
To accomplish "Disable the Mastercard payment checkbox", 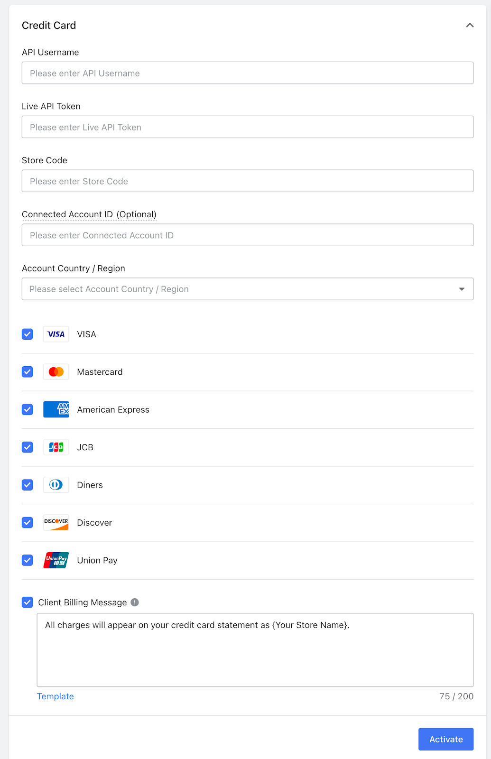I will tap(28, 372).
